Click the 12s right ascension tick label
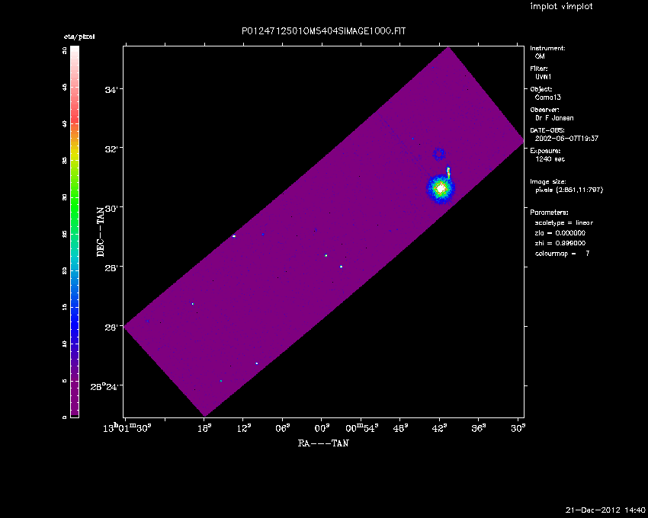The image size is (648, 518). click(244, 428)
